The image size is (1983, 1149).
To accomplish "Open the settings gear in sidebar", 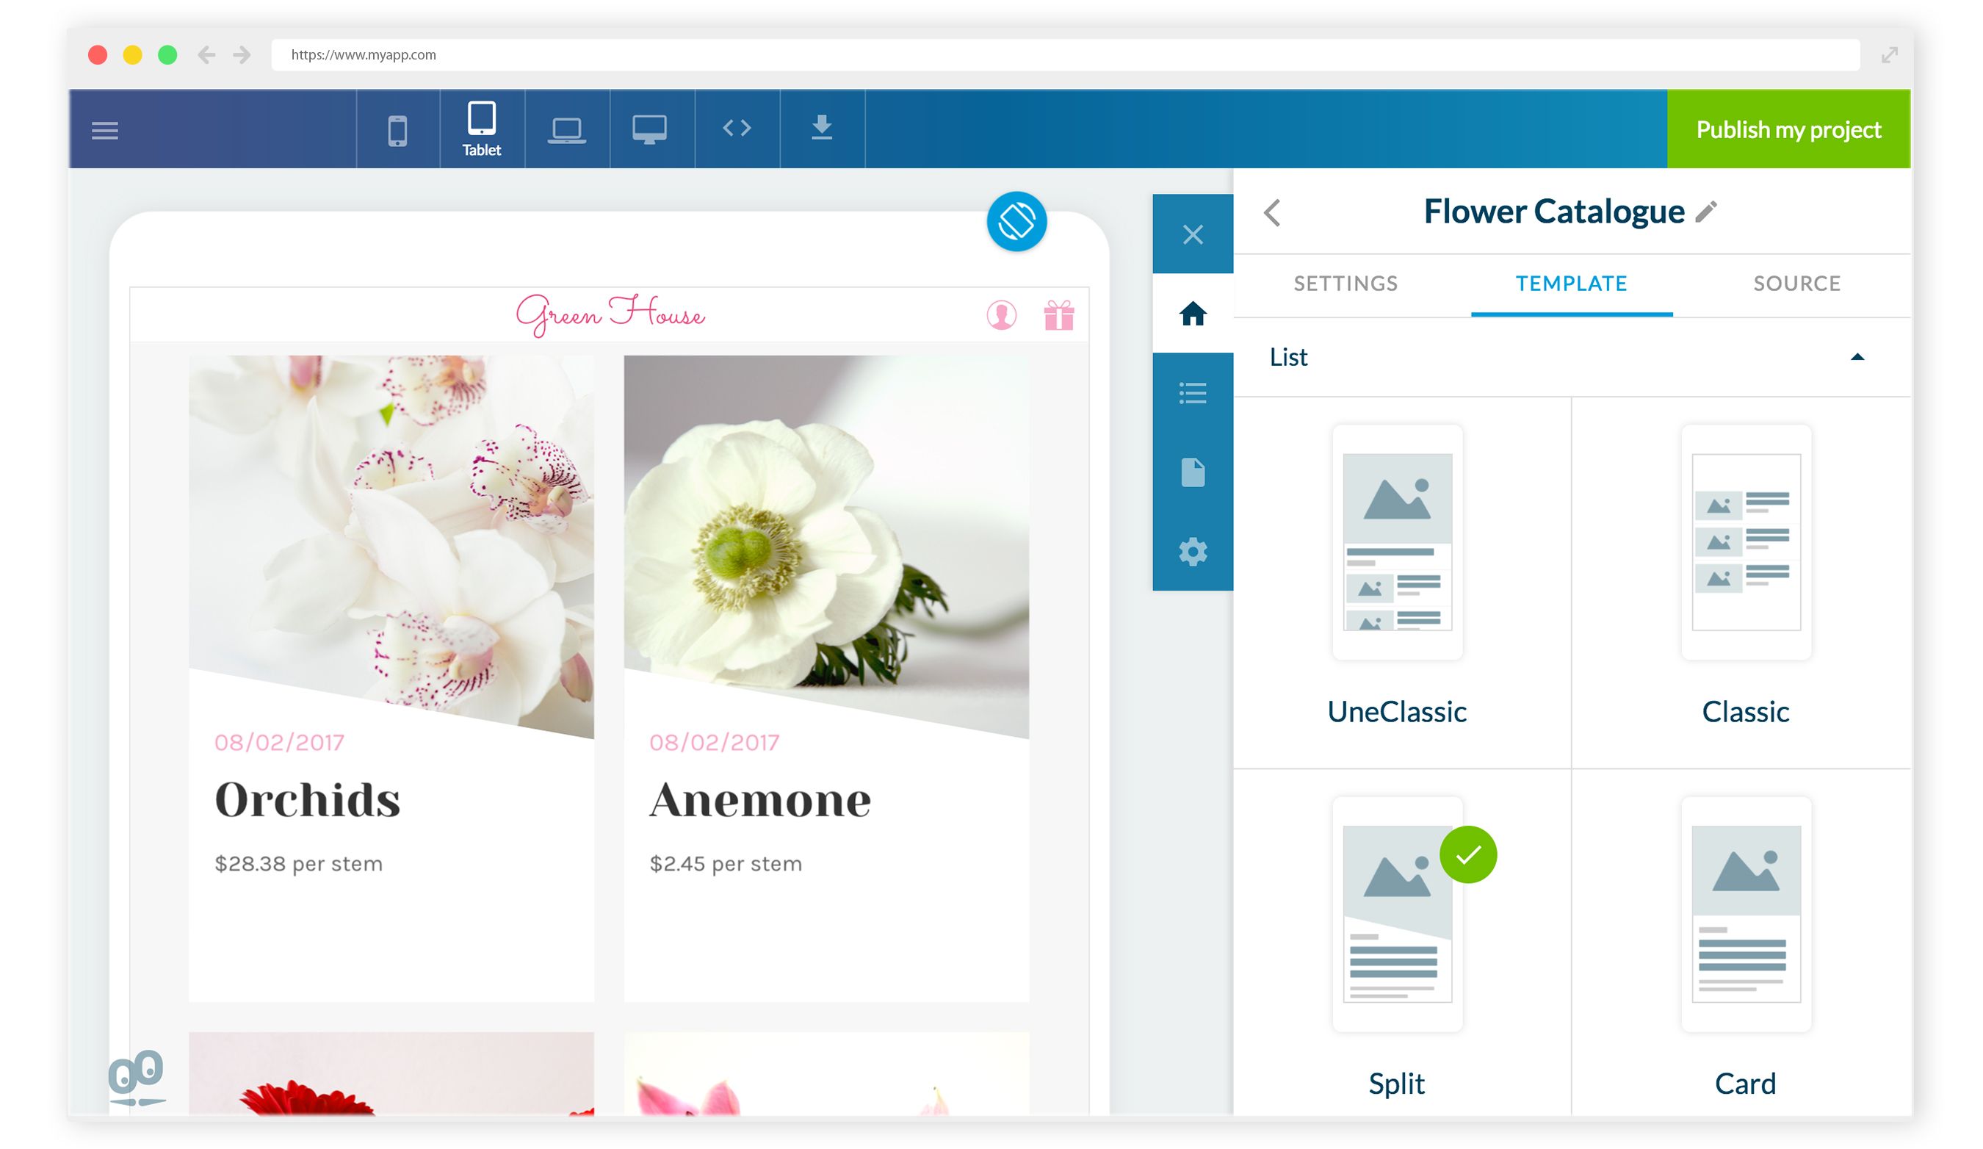I will (1193, 552).
